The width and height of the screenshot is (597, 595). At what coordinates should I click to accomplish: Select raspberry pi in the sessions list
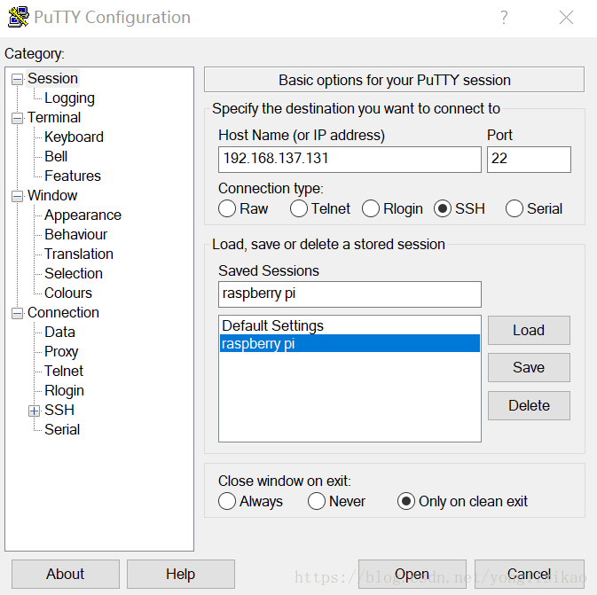tap(350, 343)
